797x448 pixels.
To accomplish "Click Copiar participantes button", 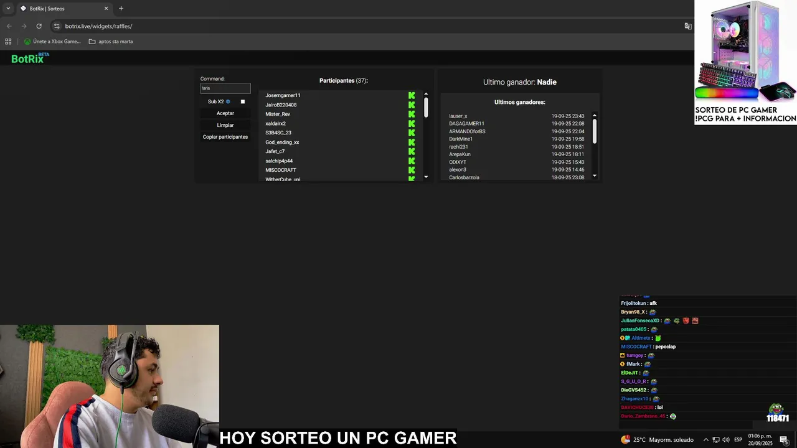I will (x=225, y=137).
